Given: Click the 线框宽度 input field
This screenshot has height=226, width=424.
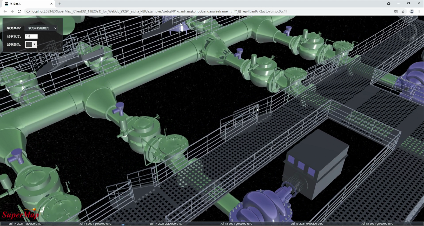Looking at the screenshot, I should coord(31,37).
